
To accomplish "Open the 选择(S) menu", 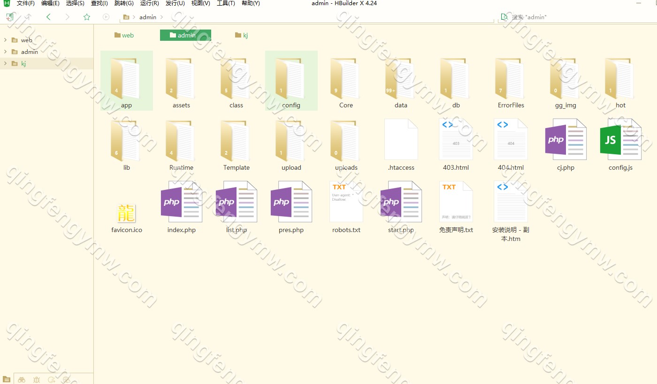I will click(x=75, y=3).
